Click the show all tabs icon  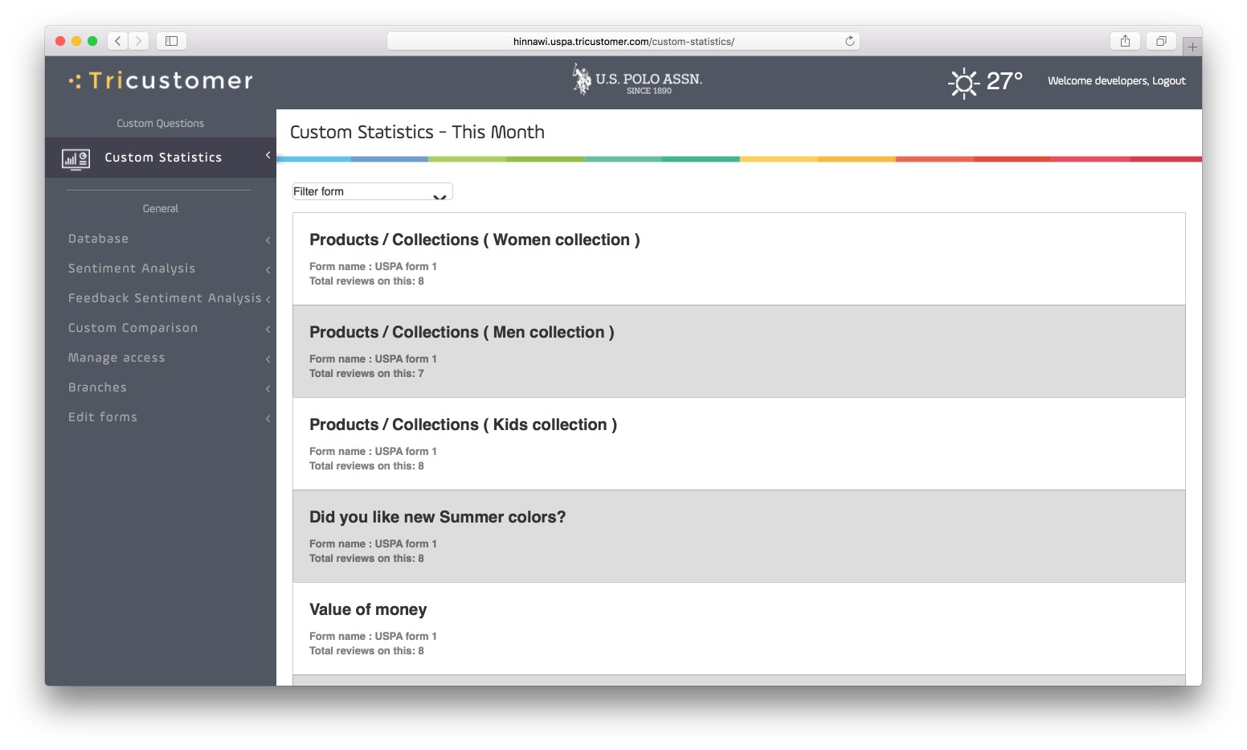tap(1161, 41)
